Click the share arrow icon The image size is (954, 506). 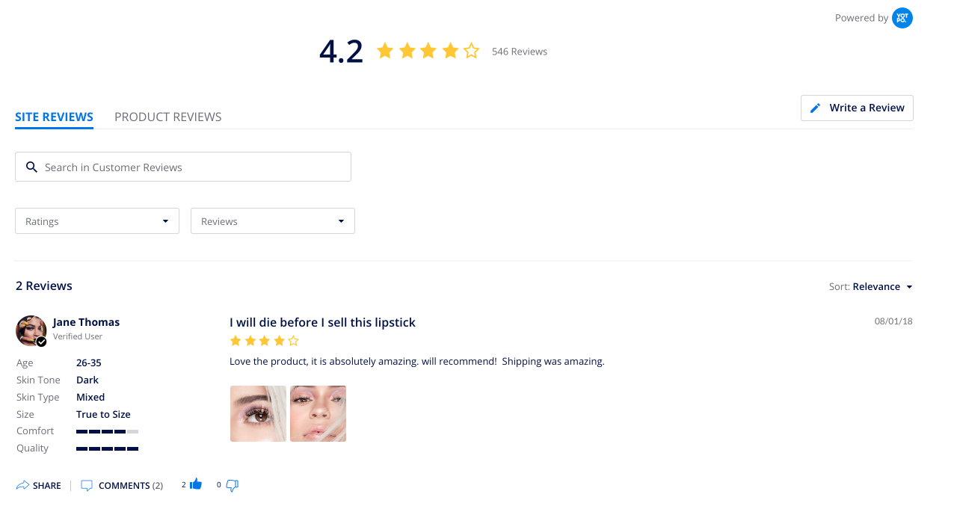pyautogui.click(x=22, y=485)
